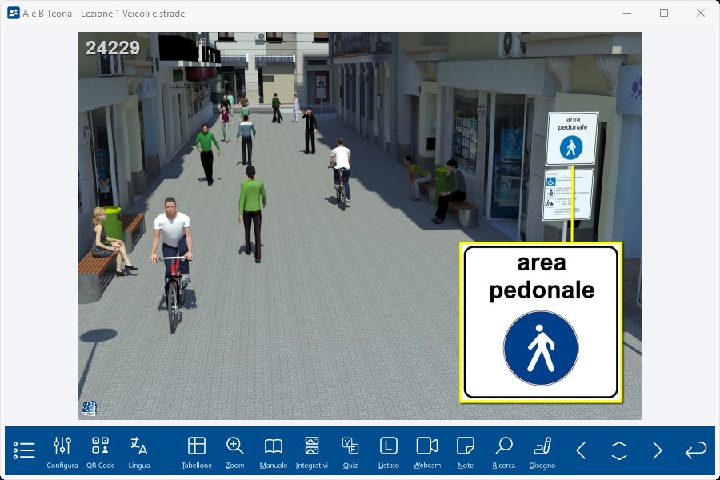The image size is (720, 480).
Task: Open the Note panel
Action: (466, 452)
